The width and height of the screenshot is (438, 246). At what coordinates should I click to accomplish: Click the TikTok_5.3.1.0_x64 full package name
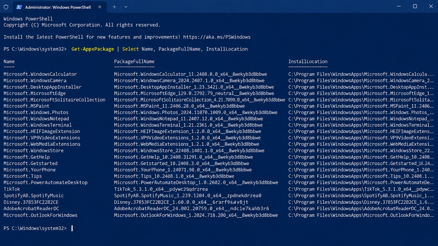(161, 189)
